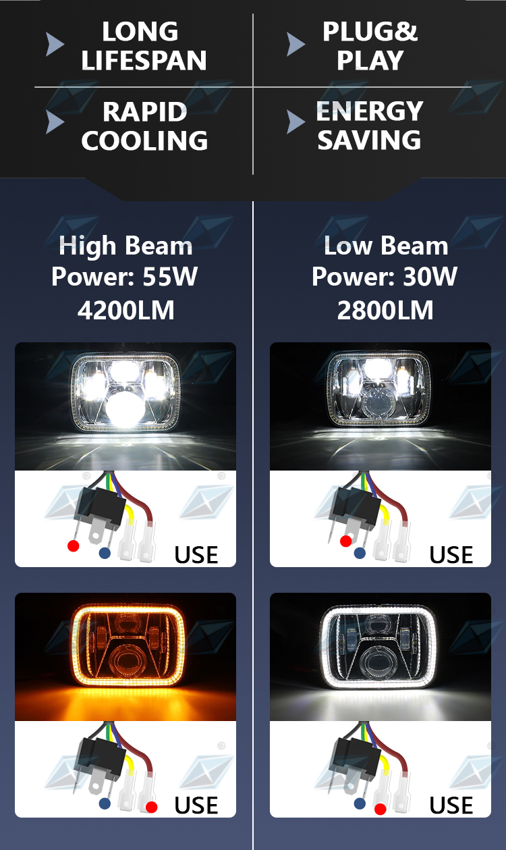The height and width of the screenshot is (850, 506).
Task: Click the Low Beam Power 30W heading
Action: [x=385, y=277]
